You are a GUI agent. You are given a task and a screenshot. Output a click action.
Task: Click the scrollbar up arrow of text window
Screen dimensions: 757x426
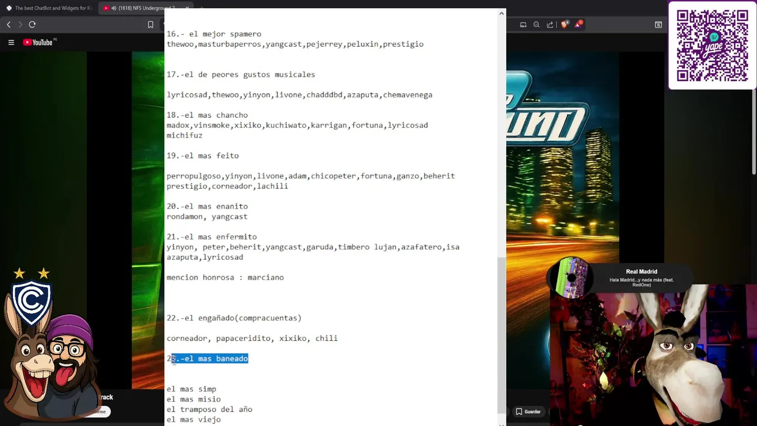[x=502, y=13]
